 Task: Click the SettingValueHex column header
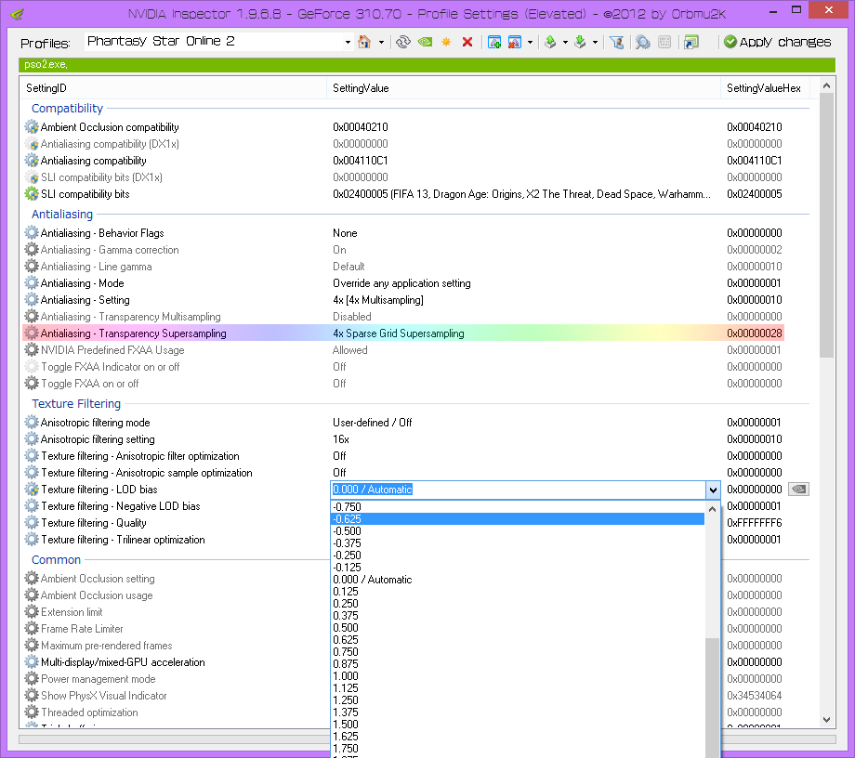click(765, 88)
